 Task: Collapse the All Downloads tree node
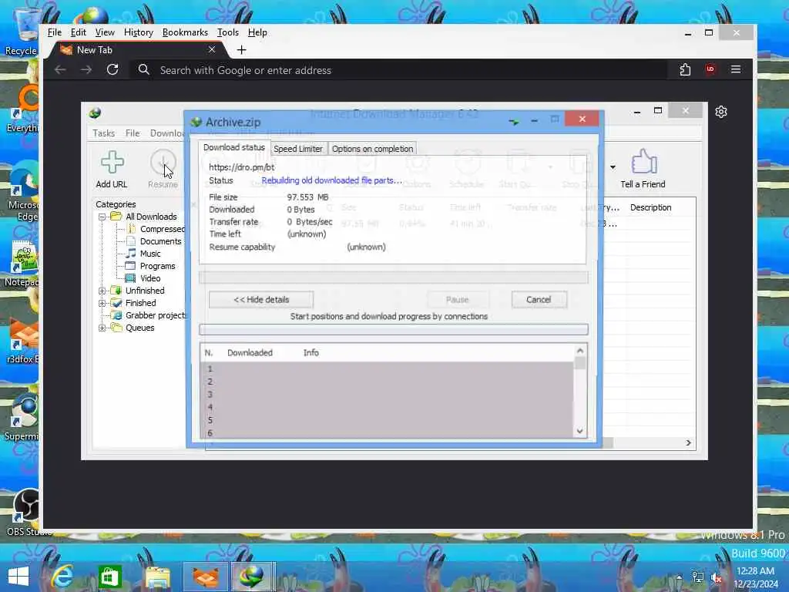(102, 217)
